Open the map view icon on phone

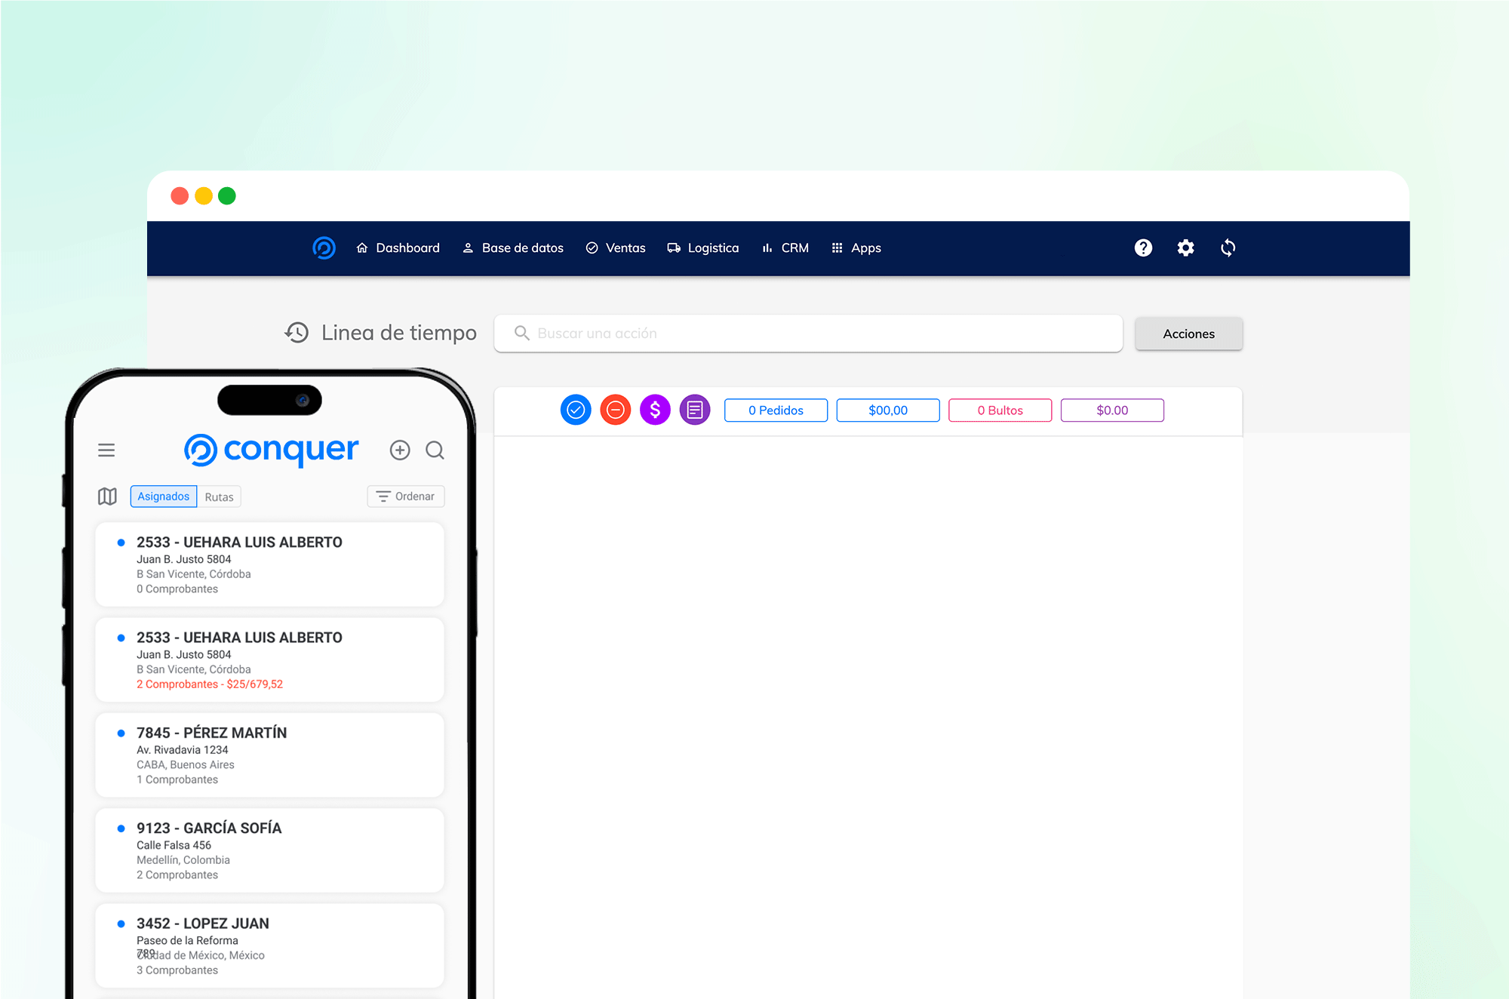tap(107, 496)
